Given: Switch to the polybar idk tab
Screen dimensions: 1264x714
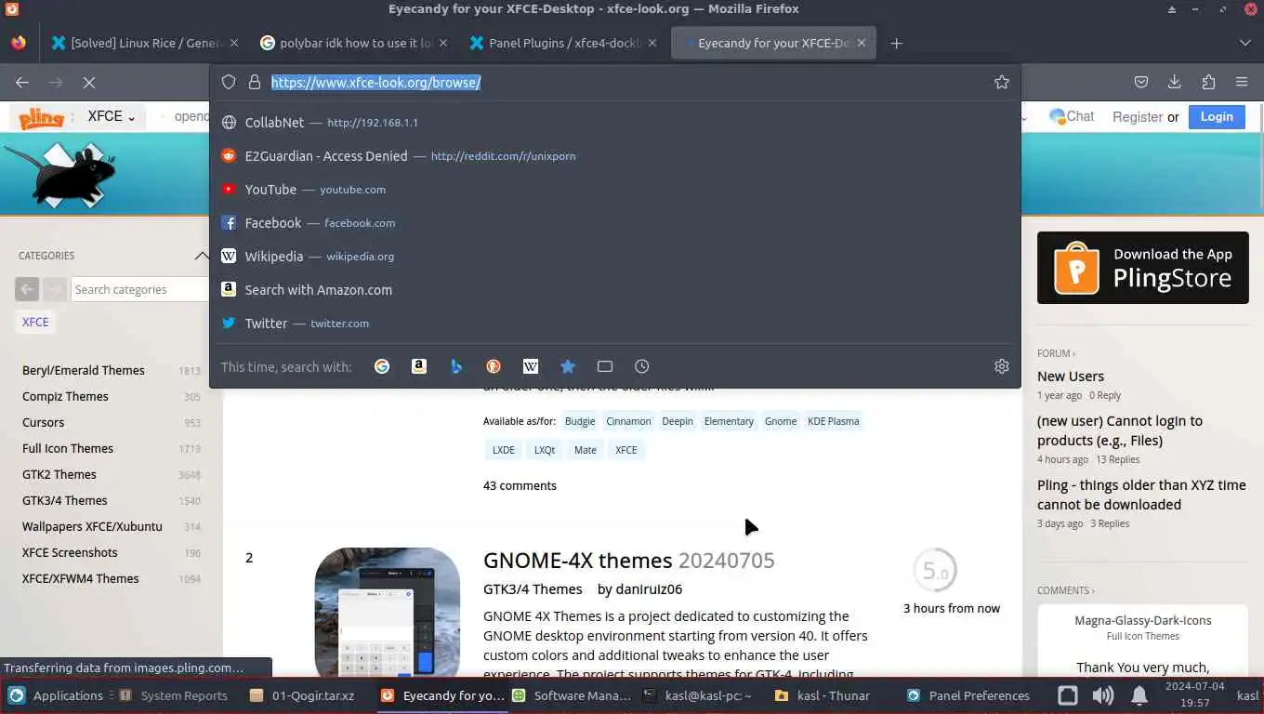Looking at the screenshot, I should tap(353, 43).
